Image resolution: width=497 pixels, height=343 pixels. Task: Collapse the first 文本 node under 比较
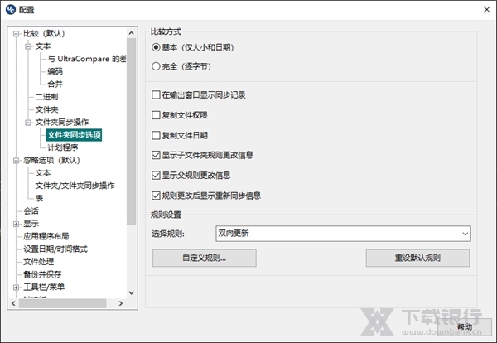tap(28, 46)
